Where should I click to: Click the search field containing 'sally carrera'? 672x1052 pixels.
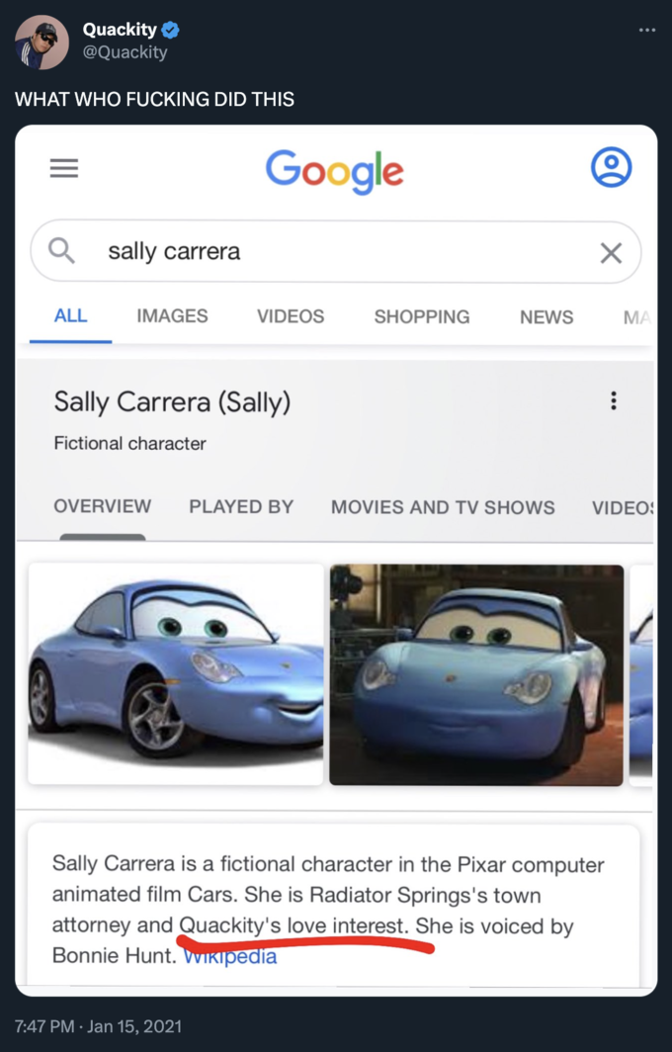pos(335,252)
